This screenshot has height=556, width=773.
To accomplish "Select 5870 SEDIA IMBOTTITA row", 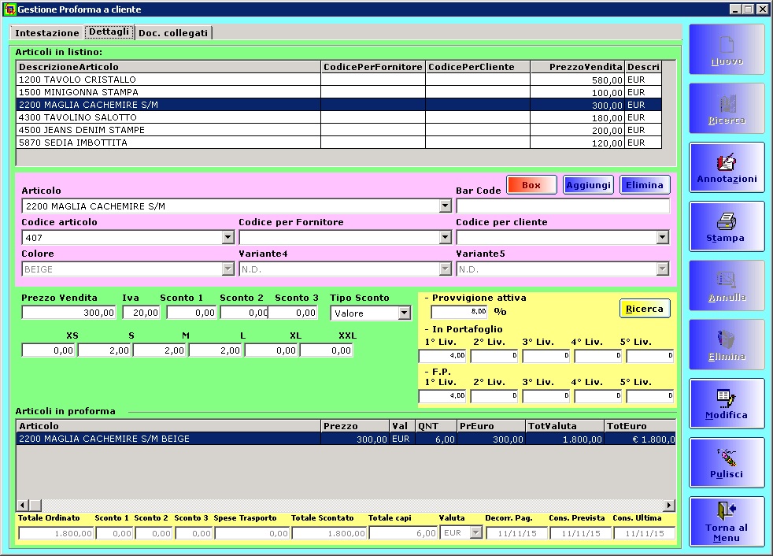I will tap(338, 143).
